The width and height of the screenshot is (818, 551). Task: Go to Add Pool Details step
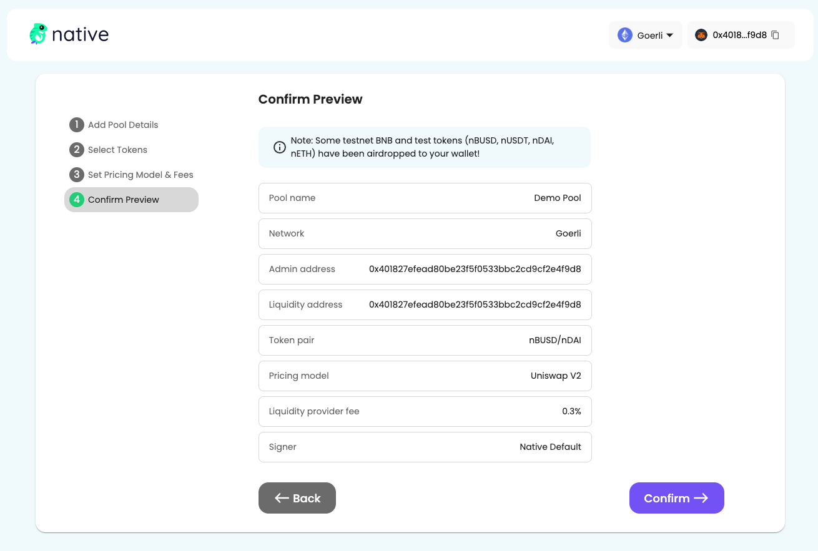(123, 125)
